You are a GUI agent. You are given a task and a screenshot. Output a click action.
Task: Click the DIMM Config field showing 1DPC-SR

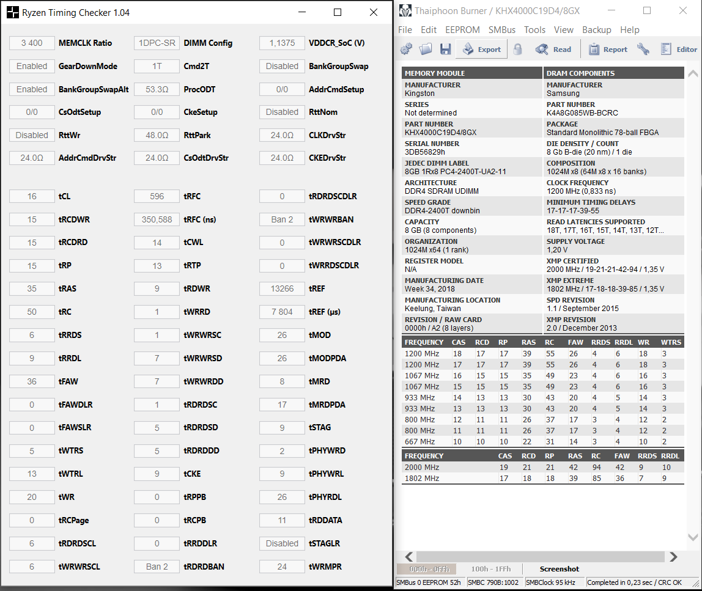click(x=157, y=43)
